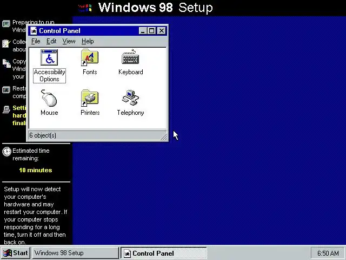Image resolution: width=346 pixels, height=260 pixels.
Task: Open the Help menu
Action: pyautogui.click(x=88, y=41)
